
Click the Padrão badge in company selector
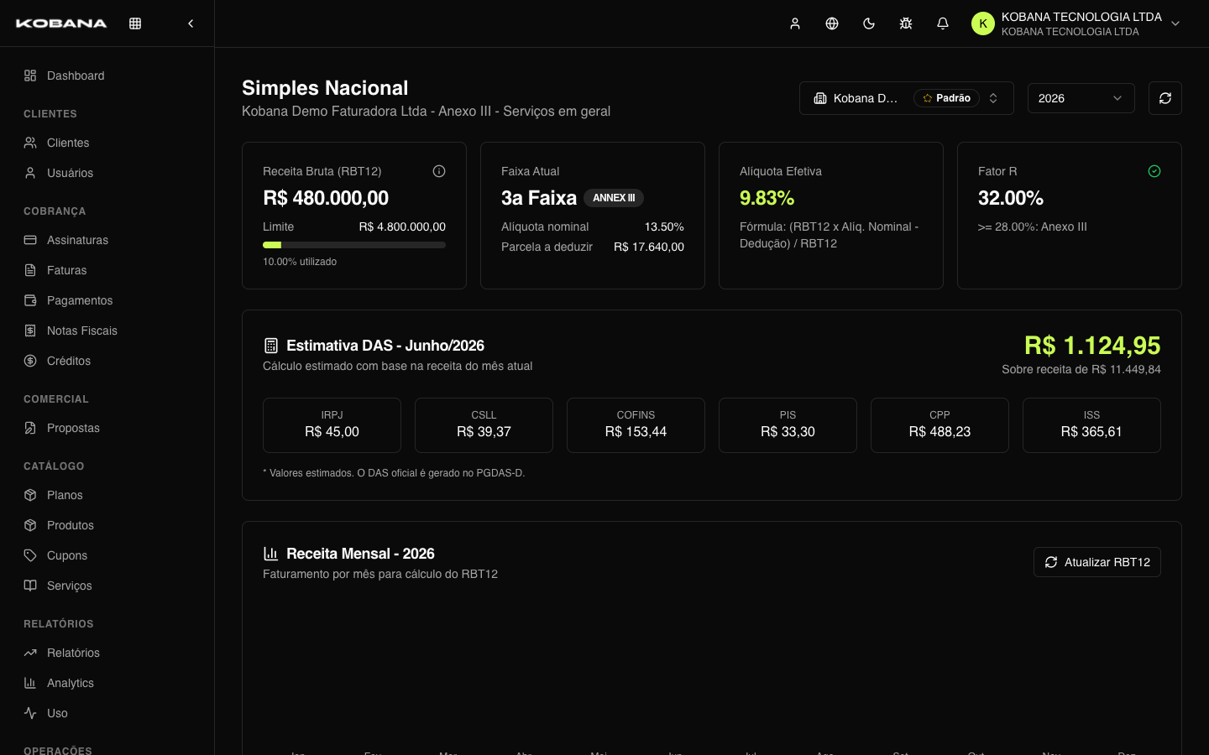(946, 98)
